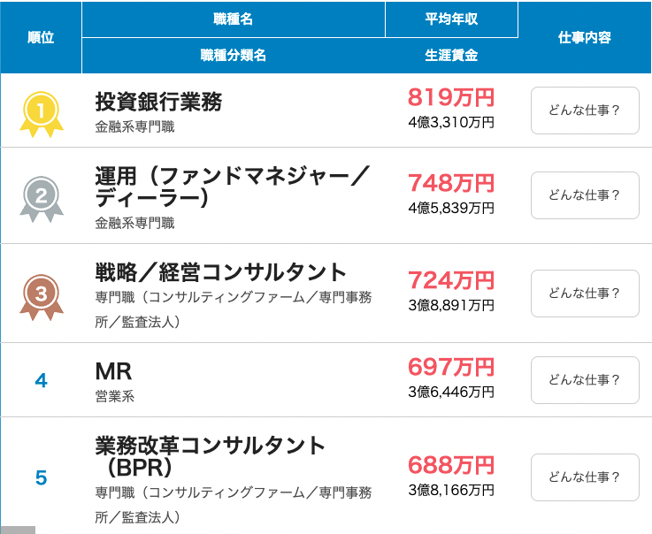Open どんな仕事？ for 業務改革コンサルタント
Screen dimensions: 652x534
coord(585,477)
